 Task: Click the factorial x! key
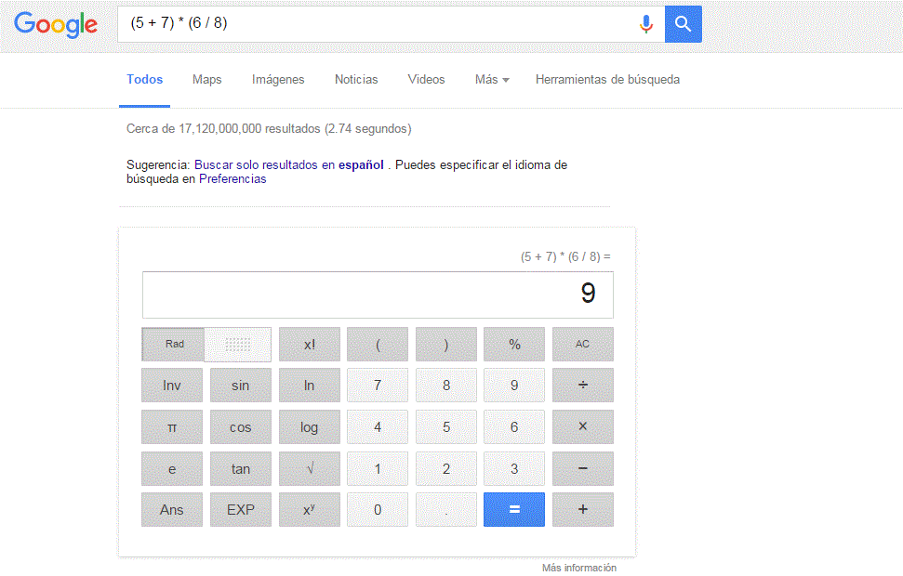pos(310,344)
